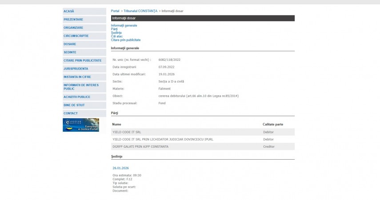Open CITARE PRIN PUBLICITATE sidebar item

(x=83, y=60)
